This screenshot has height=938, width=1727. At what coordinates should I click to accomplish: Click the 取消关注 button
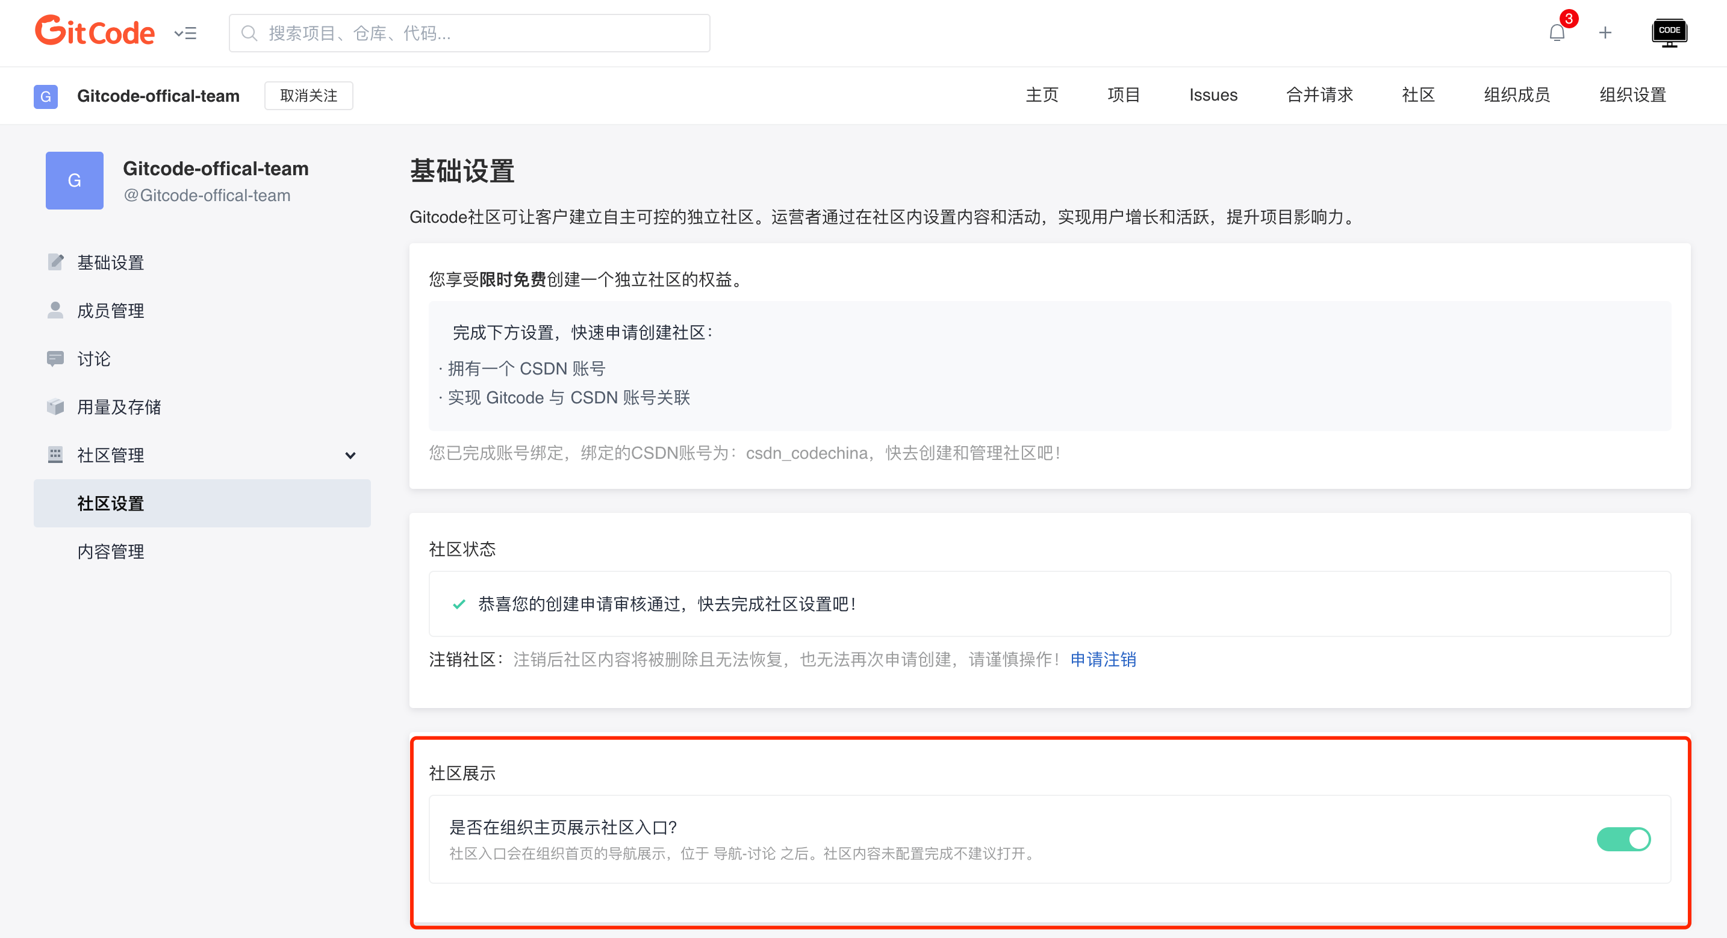[308, 96]
